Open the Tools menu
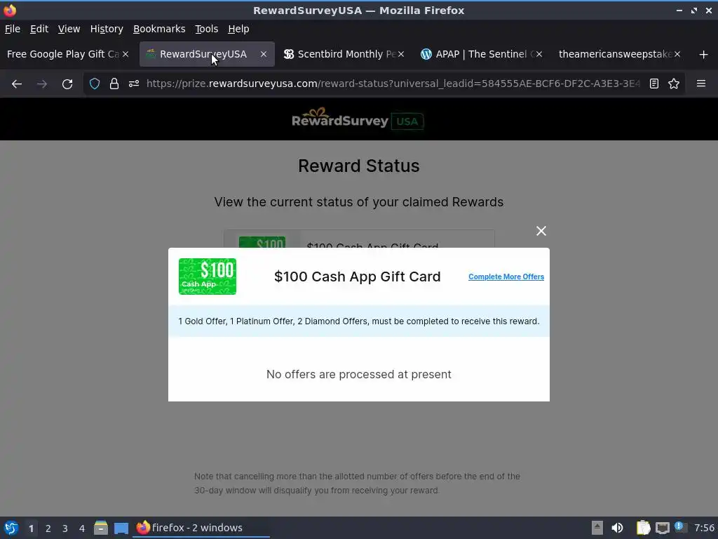This screenshot has height=539, width=718. (207, 29)
